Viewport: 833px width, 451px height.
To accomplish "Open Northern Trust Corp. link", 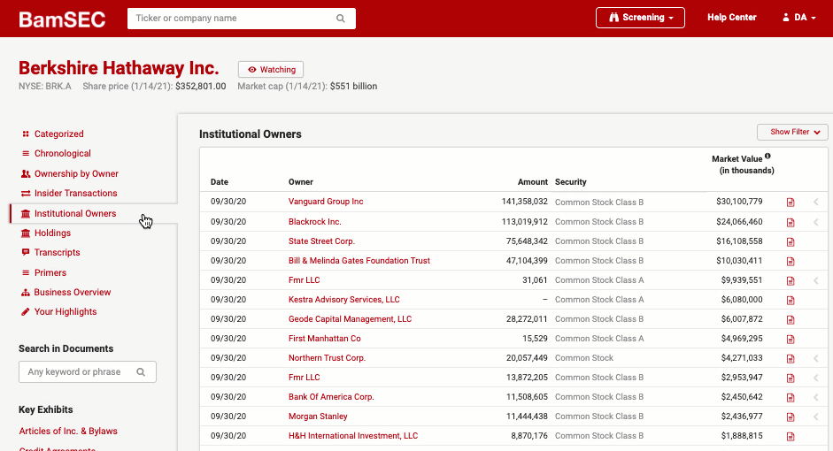I will point(327,357).
